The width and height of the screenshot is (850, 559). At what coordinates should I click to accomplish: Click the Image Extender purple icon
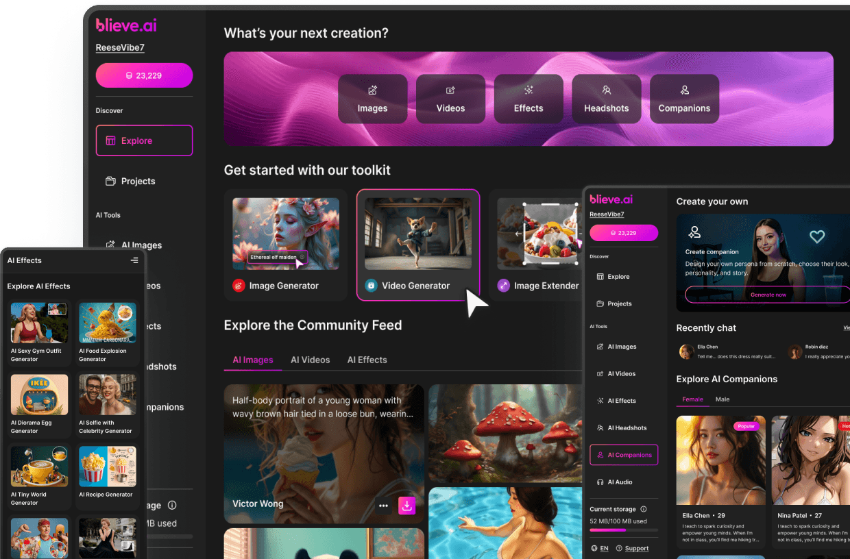[503, 286]
